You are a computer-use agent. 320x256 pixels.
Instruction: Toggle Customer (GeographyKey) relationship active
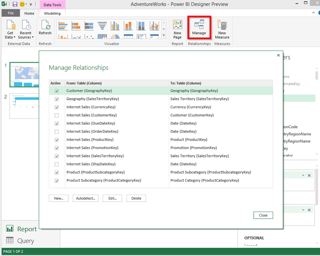coord(57,91)
